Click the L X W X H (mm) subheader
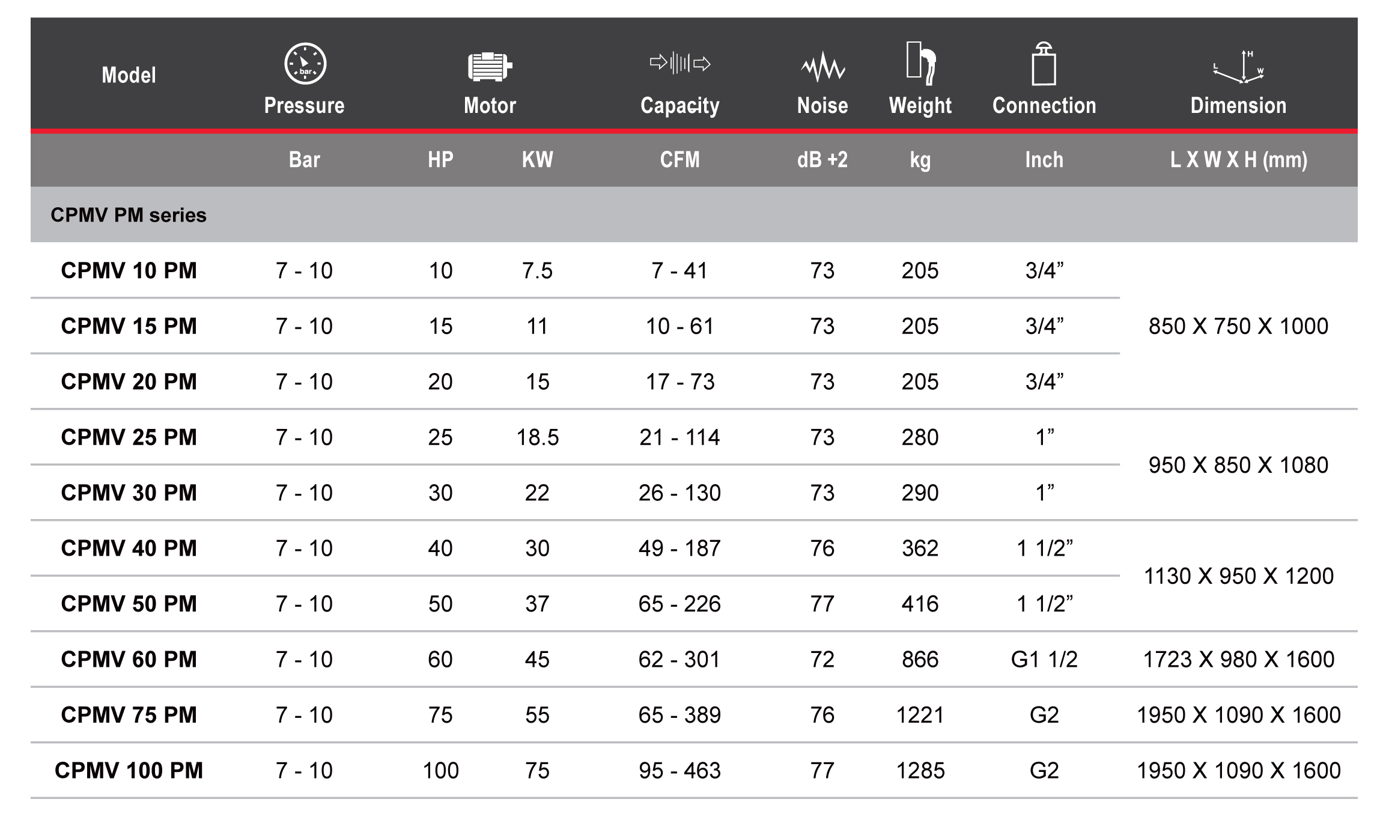 click(x=1238, y=160)
